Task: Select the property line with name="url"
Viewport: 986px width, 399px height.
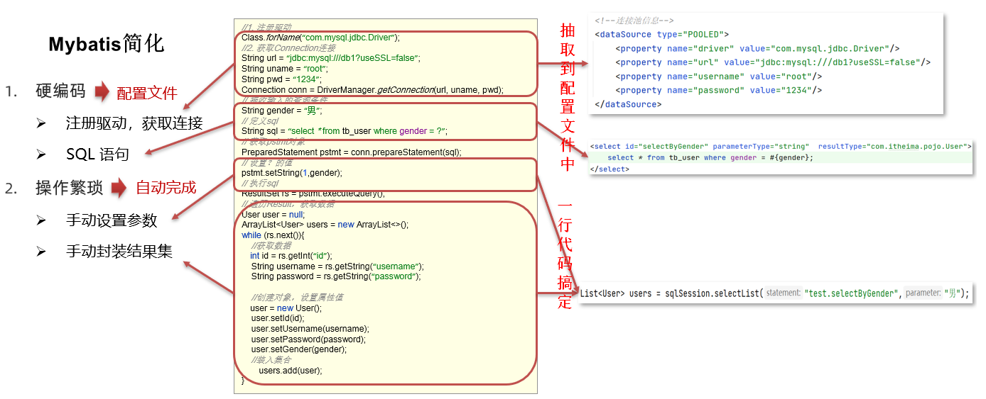Action: (x=773, y=62)
